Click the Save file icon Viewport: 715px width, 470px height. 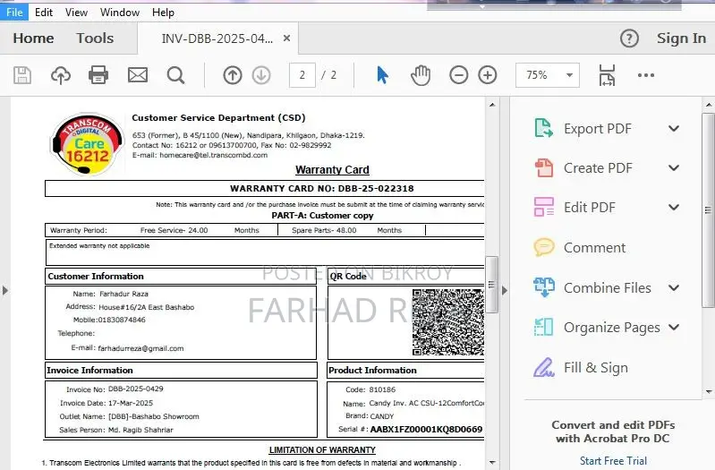point(22,75)
